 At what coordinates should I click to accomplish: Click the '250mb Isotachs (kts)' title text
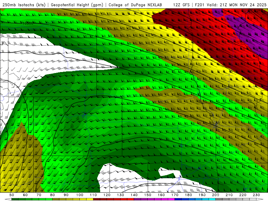(x=24, y=5)
